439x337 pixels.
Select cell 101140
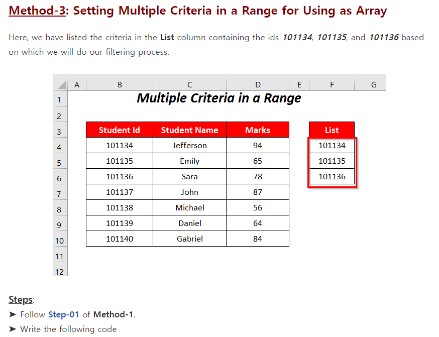pos(120,239)
